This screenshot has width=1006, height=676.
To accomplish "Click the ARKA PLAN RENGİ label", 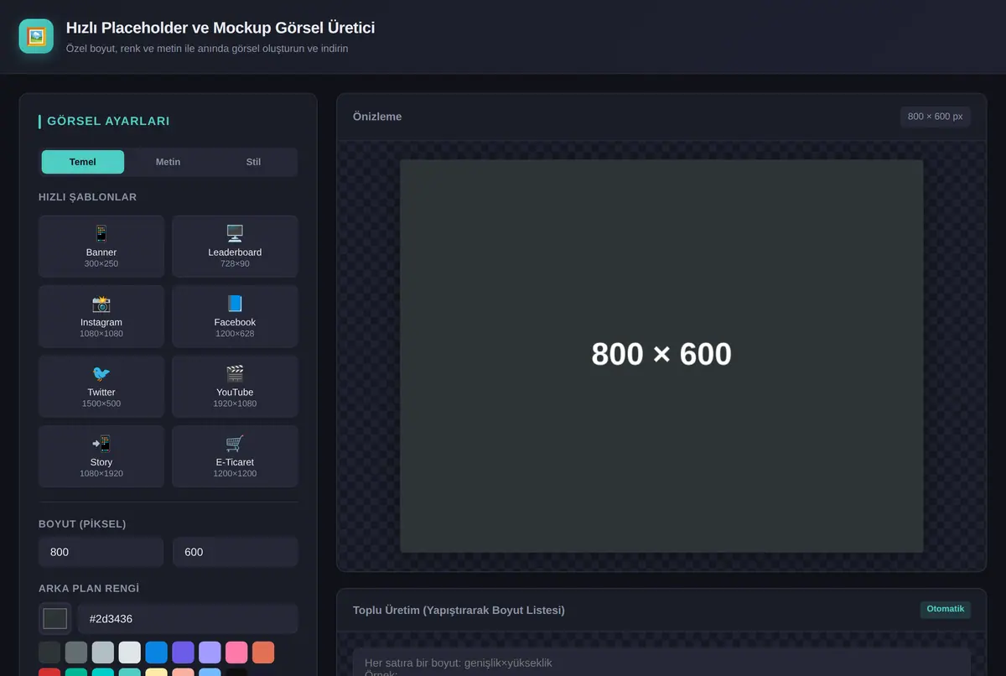I will pos(89,588).
